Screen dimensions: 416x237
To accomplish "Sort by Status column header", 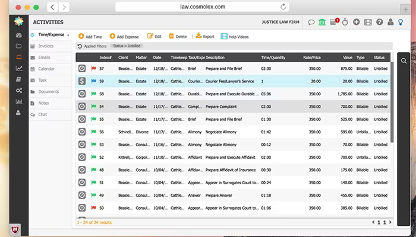I will pos(379,57).
